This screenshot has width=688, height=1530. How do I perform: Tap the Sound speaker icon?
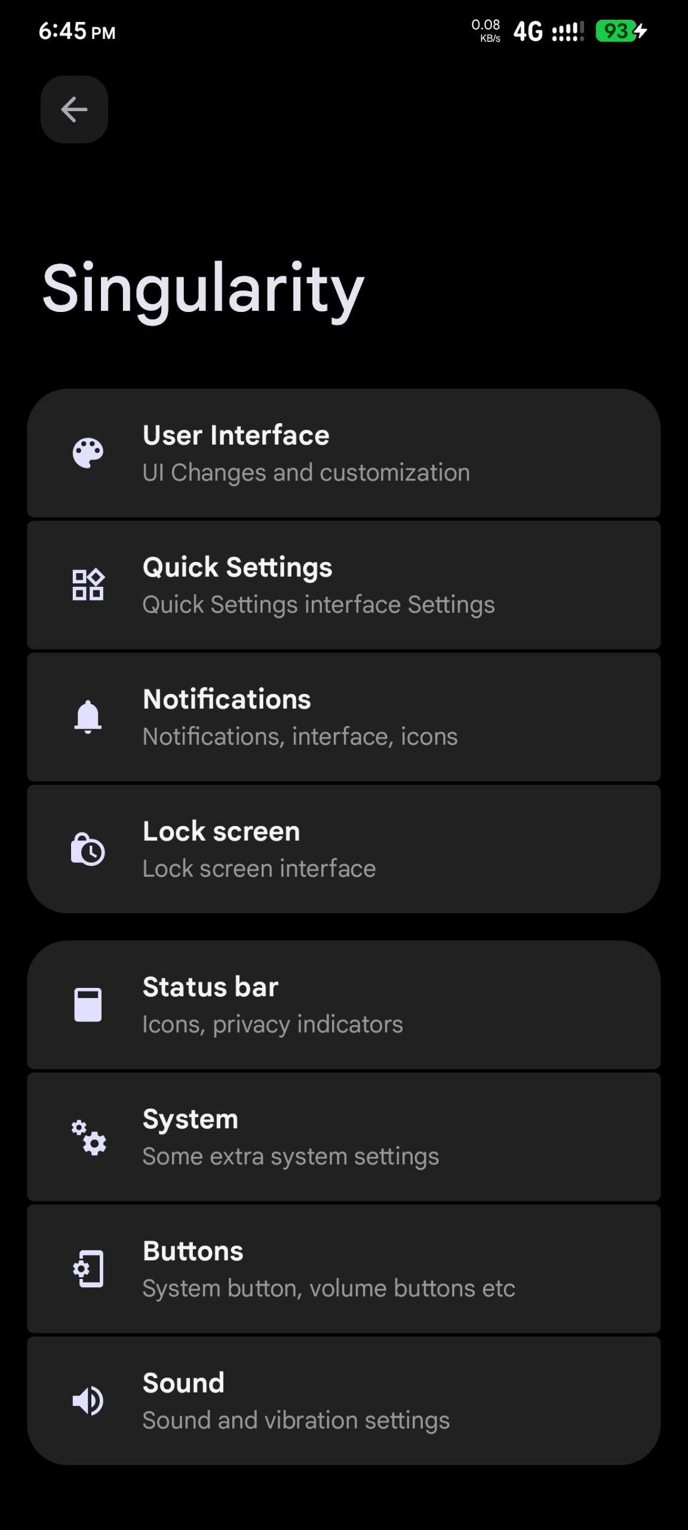[x=88, y=1400]
